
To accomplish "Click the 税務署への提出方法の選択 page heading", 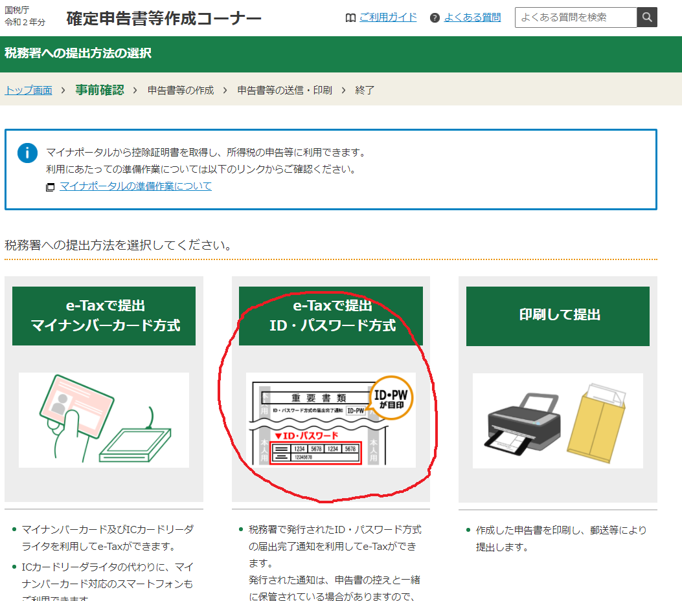I will click(78, 53).
